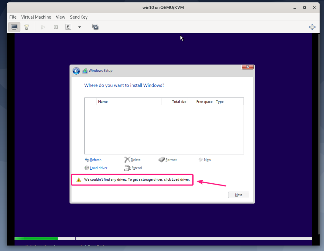This screenshot has width=324, height=251.
Task: Pause the virtual machine
Action: pos(56,27)
